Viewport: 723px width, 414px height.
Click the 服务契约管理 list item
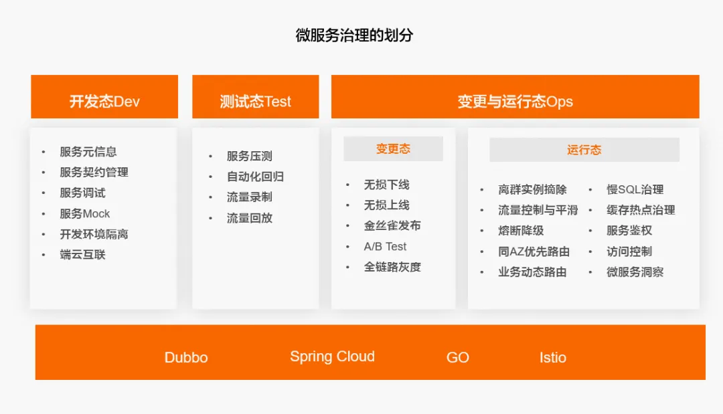(x=94, y=173)
